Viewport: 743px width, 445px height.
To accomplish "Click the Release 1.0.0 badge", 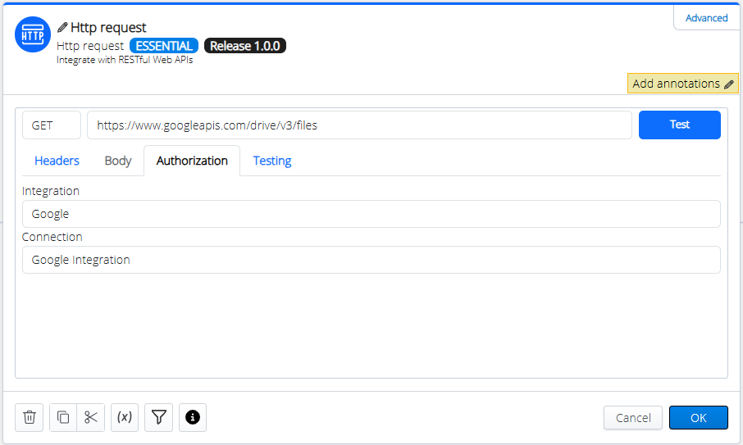I will click(245, 46).
